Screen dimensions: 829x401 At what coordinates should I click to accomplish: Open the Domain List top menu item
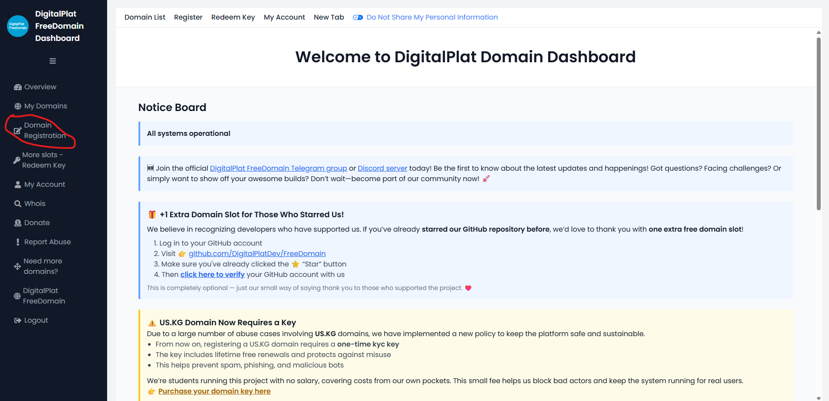click(145, 17)
